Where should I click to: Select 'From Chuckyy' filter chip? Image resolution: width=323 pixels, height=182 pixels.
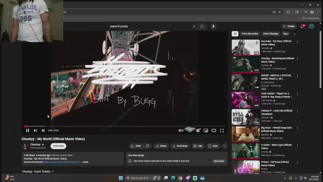pos(271,34)
